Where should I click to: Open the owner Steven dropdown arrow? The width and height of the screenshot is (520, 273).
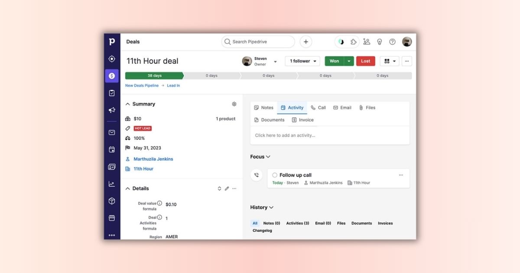click(275, 62)
